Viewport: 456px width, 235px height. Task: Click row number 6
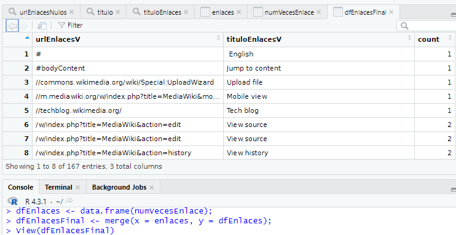click(x=26, y=125)
